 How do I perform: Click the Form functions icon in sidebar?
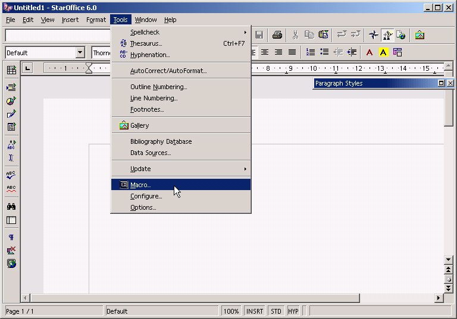pyautogui.click(x=11, y=127)
